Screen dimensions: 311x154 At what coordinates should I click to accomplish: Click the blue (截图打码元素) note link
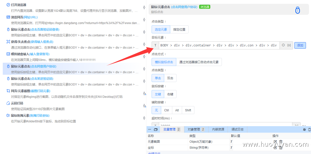(40, 91)
